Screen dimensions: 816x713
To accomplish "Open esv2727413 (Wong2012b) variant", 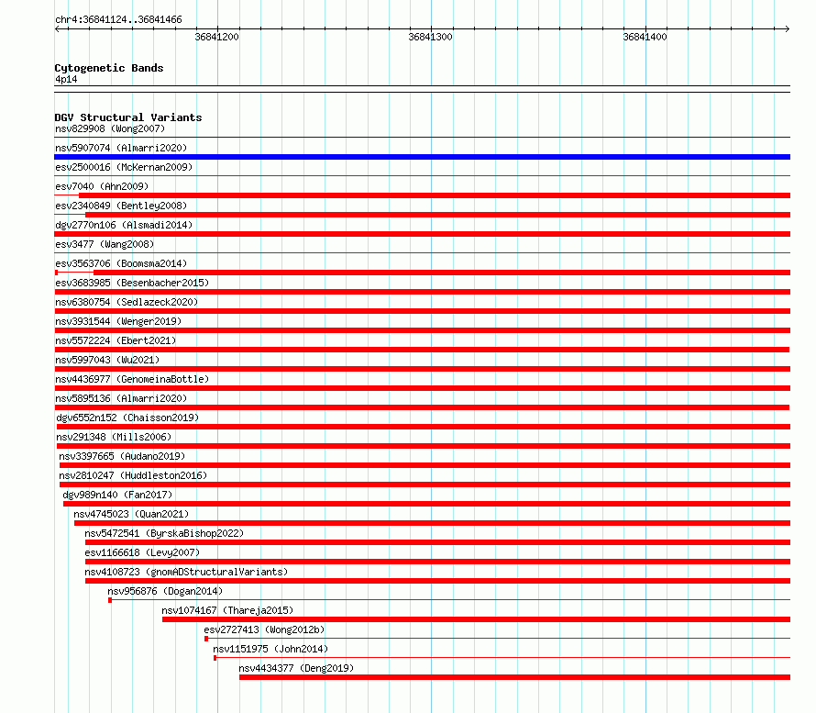I will [264, 629].
